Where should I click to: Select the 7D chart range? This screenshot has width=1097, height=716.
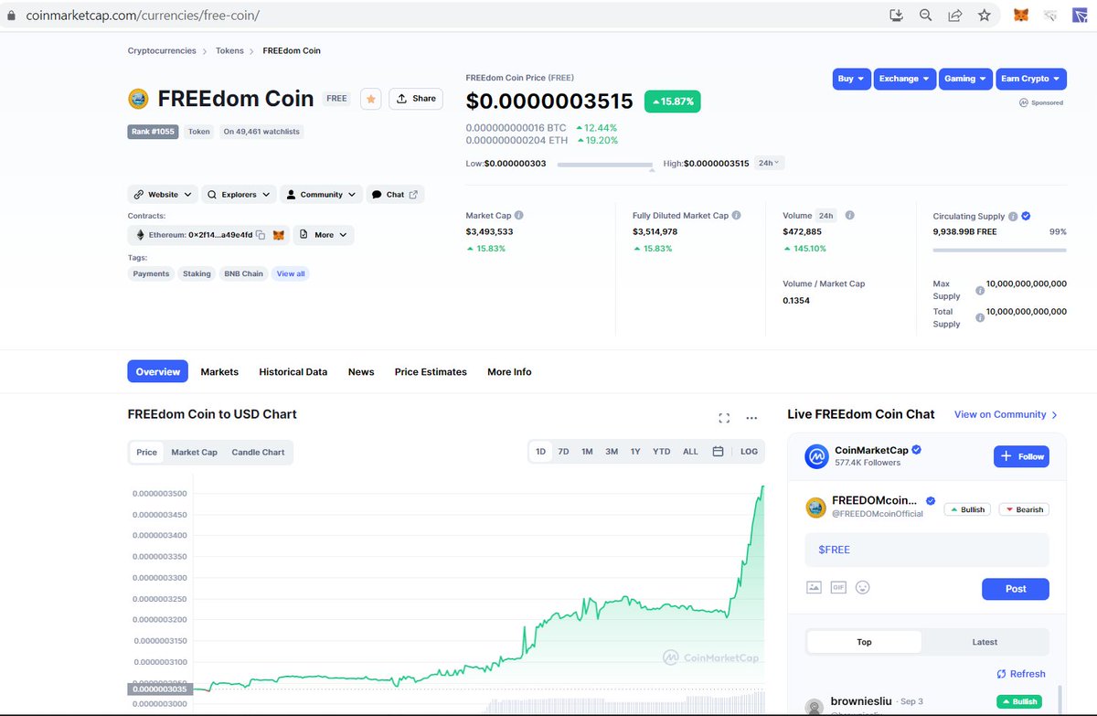tap(564, 452)
